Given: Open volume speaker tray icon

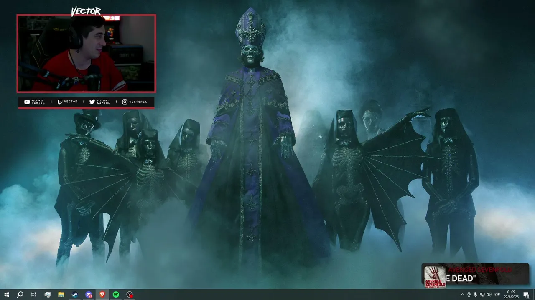Looking at the screenshot, I should pyautogui.click(x=489, y=295).
